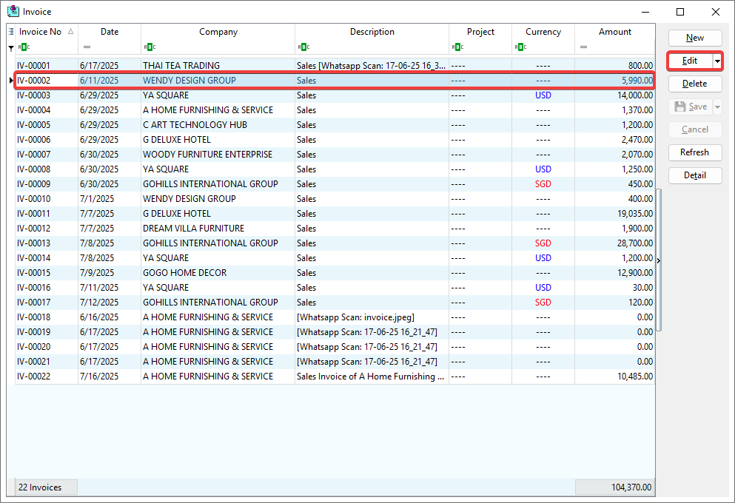Select invoice IV-00013 row
735x503 pixels.
pos(222,243)
